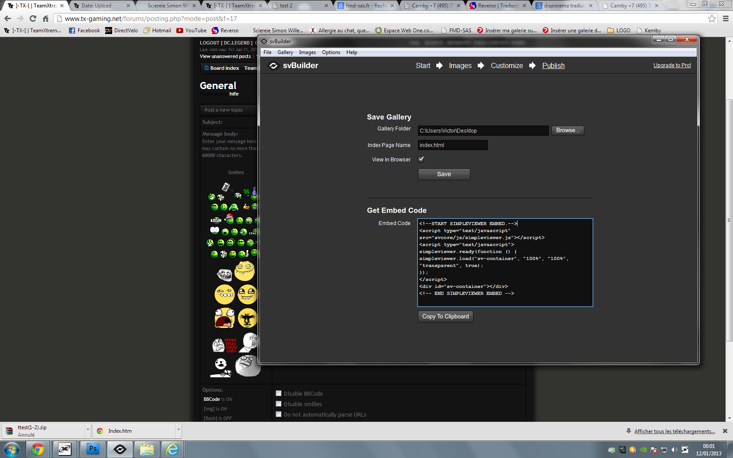The image size is (733, 458).
Task: Click the svBuilder logo icon
Action: (273, 65)
